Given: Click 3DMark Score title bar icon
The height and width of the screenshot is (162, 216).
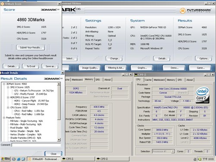Looking at the screenshot, I should coord(2,4).
